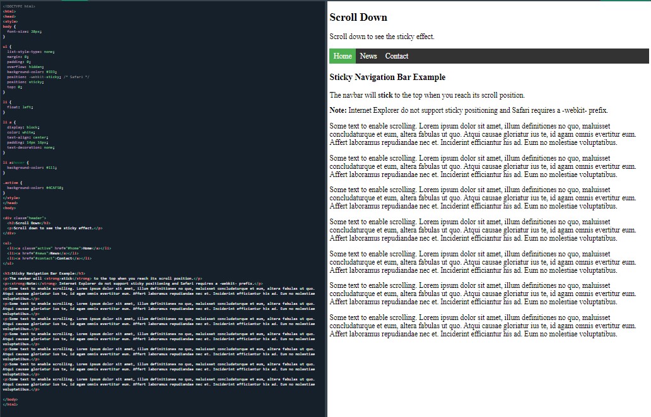Open the News link in the navbar
The height and width of the screenshot is (417, 651).
368,56
